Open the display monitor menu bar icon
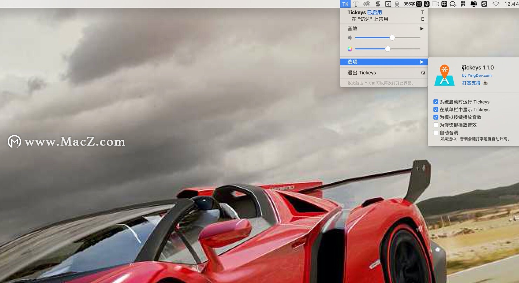 pos(473,4)
